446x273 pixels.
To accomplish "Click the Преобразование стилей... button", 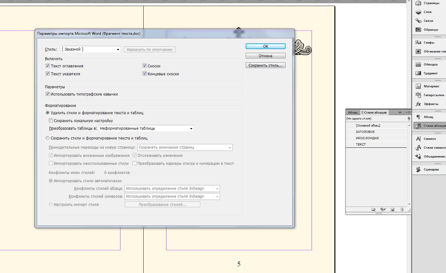I will pyautogui.click(x=163, y=204).
